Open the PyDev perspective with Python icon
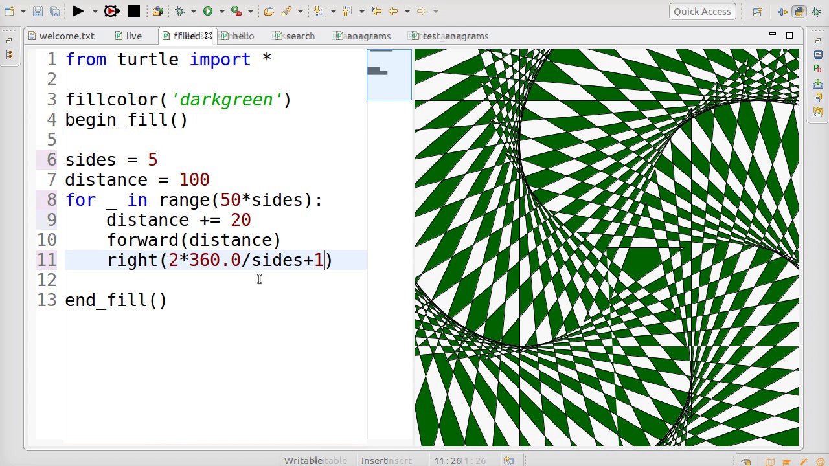The width and height of the screenshot is (829, 466). coord(799,12)
